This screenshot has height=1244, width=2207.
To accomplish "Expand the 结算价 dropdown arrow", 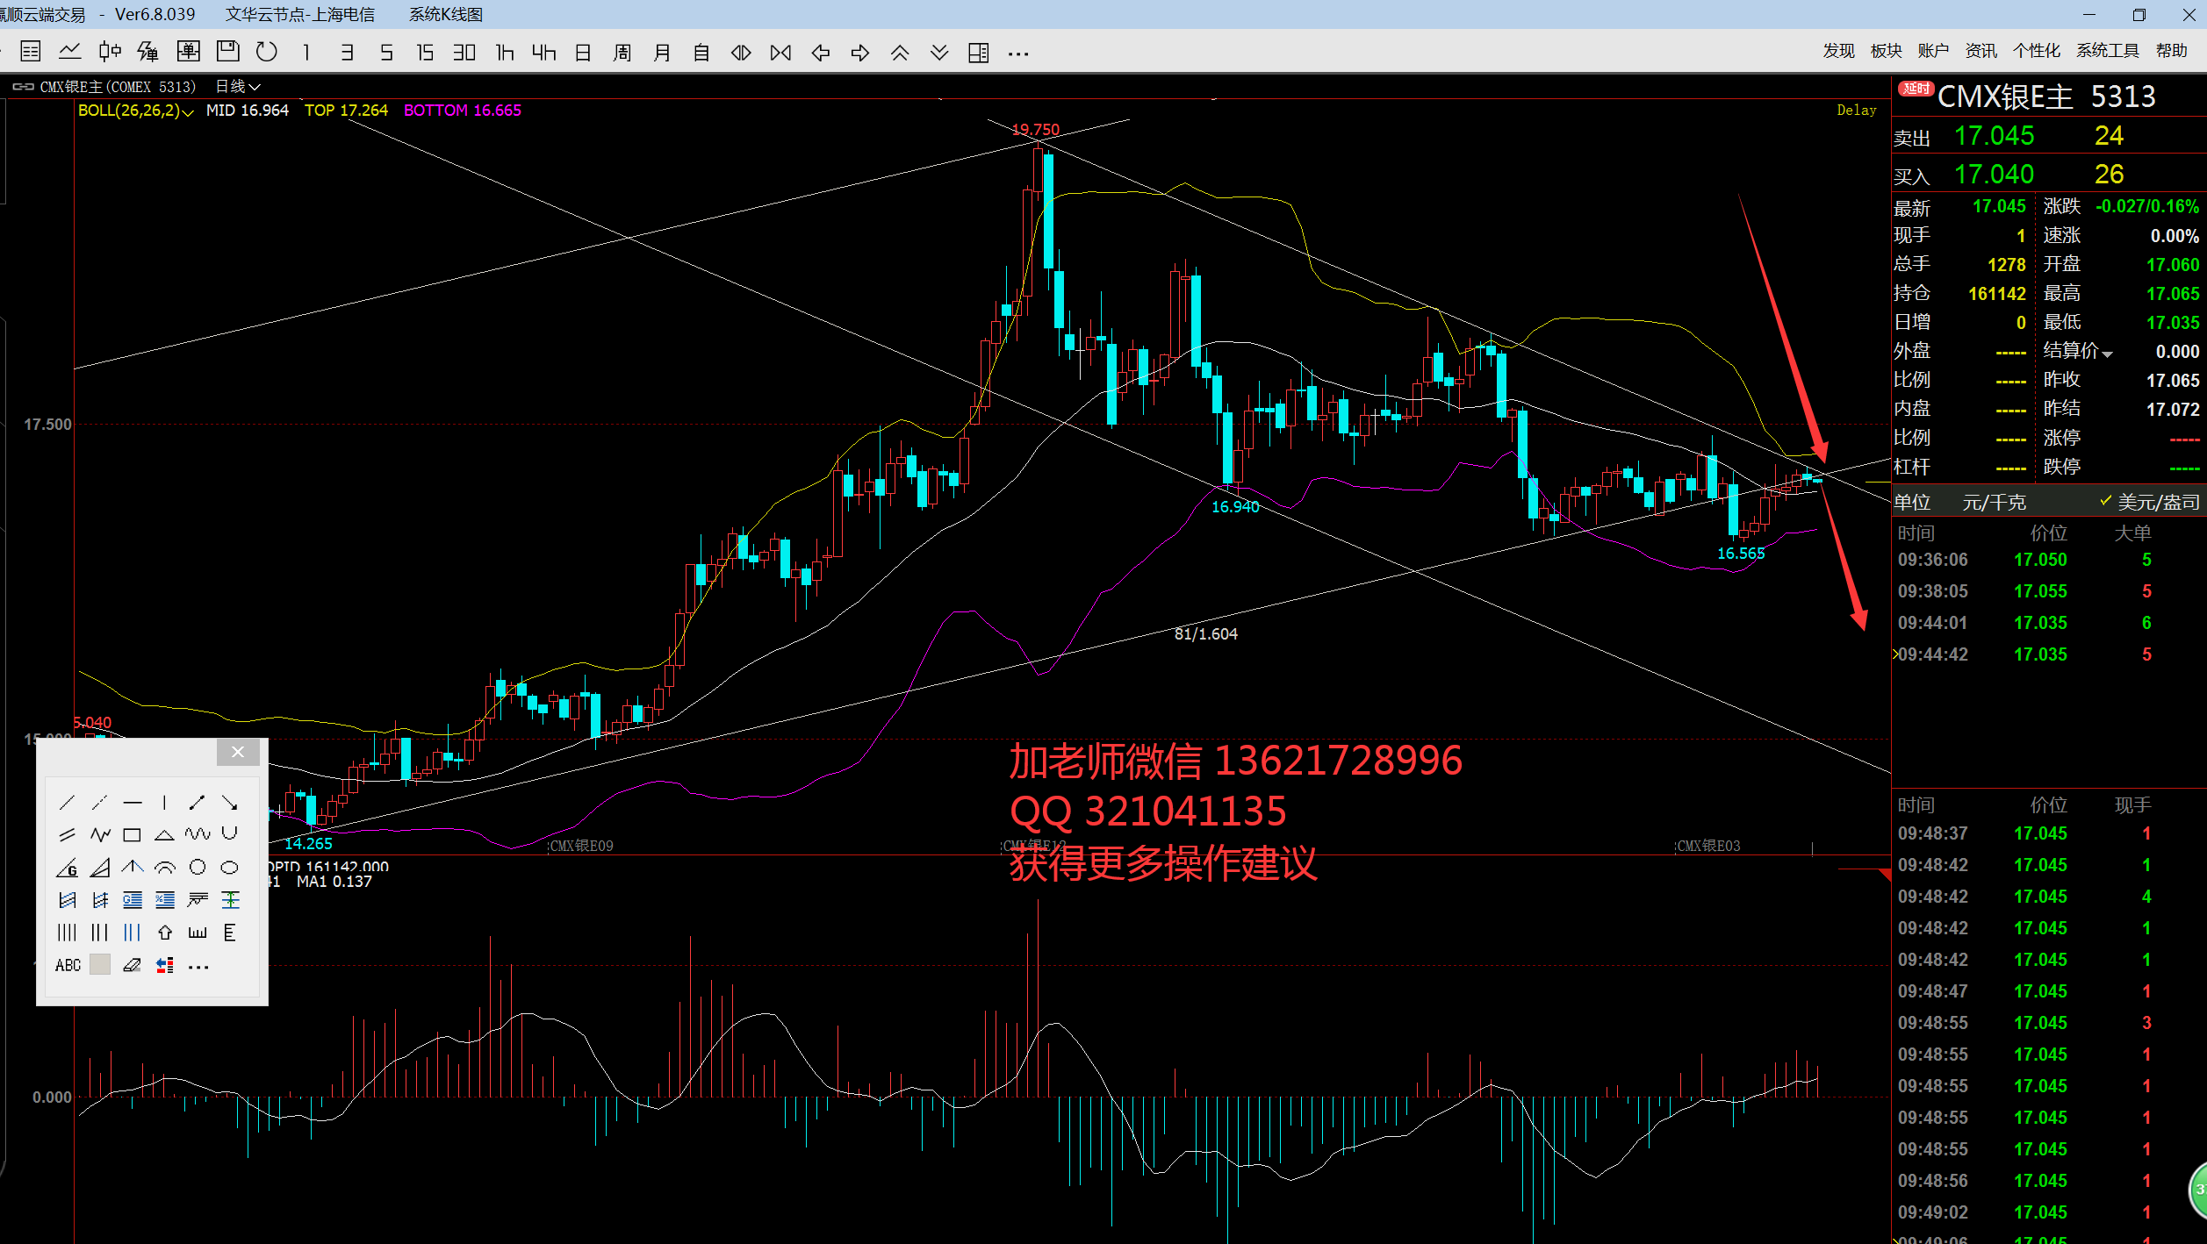I will 2107,354.
